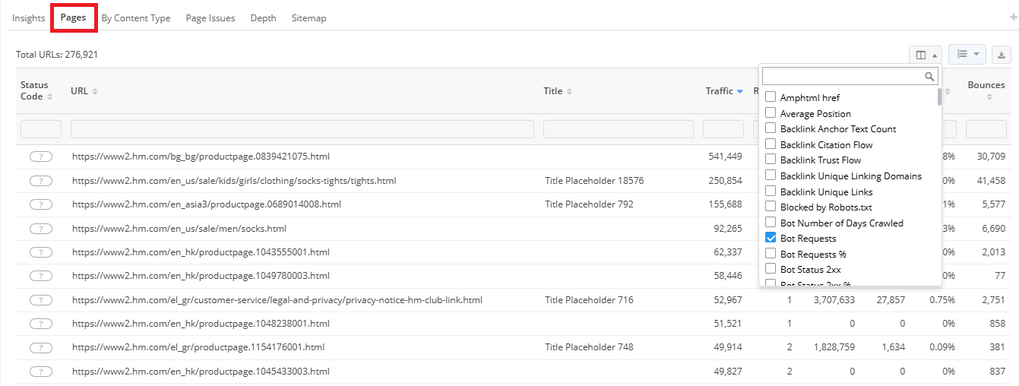Click the privacy-notice-hm-club-link URL
Image resolution: width=1019 pixels, height=386 pixels.
coord(277,300)
